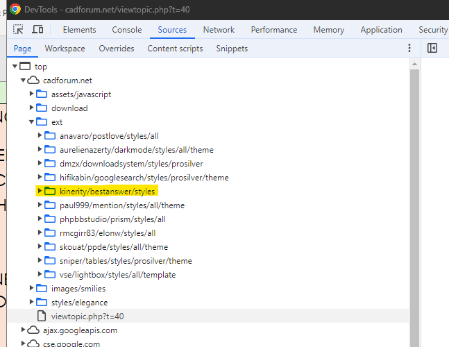
Task: Open the Overrides navigator tab
Action: [117, 49]
